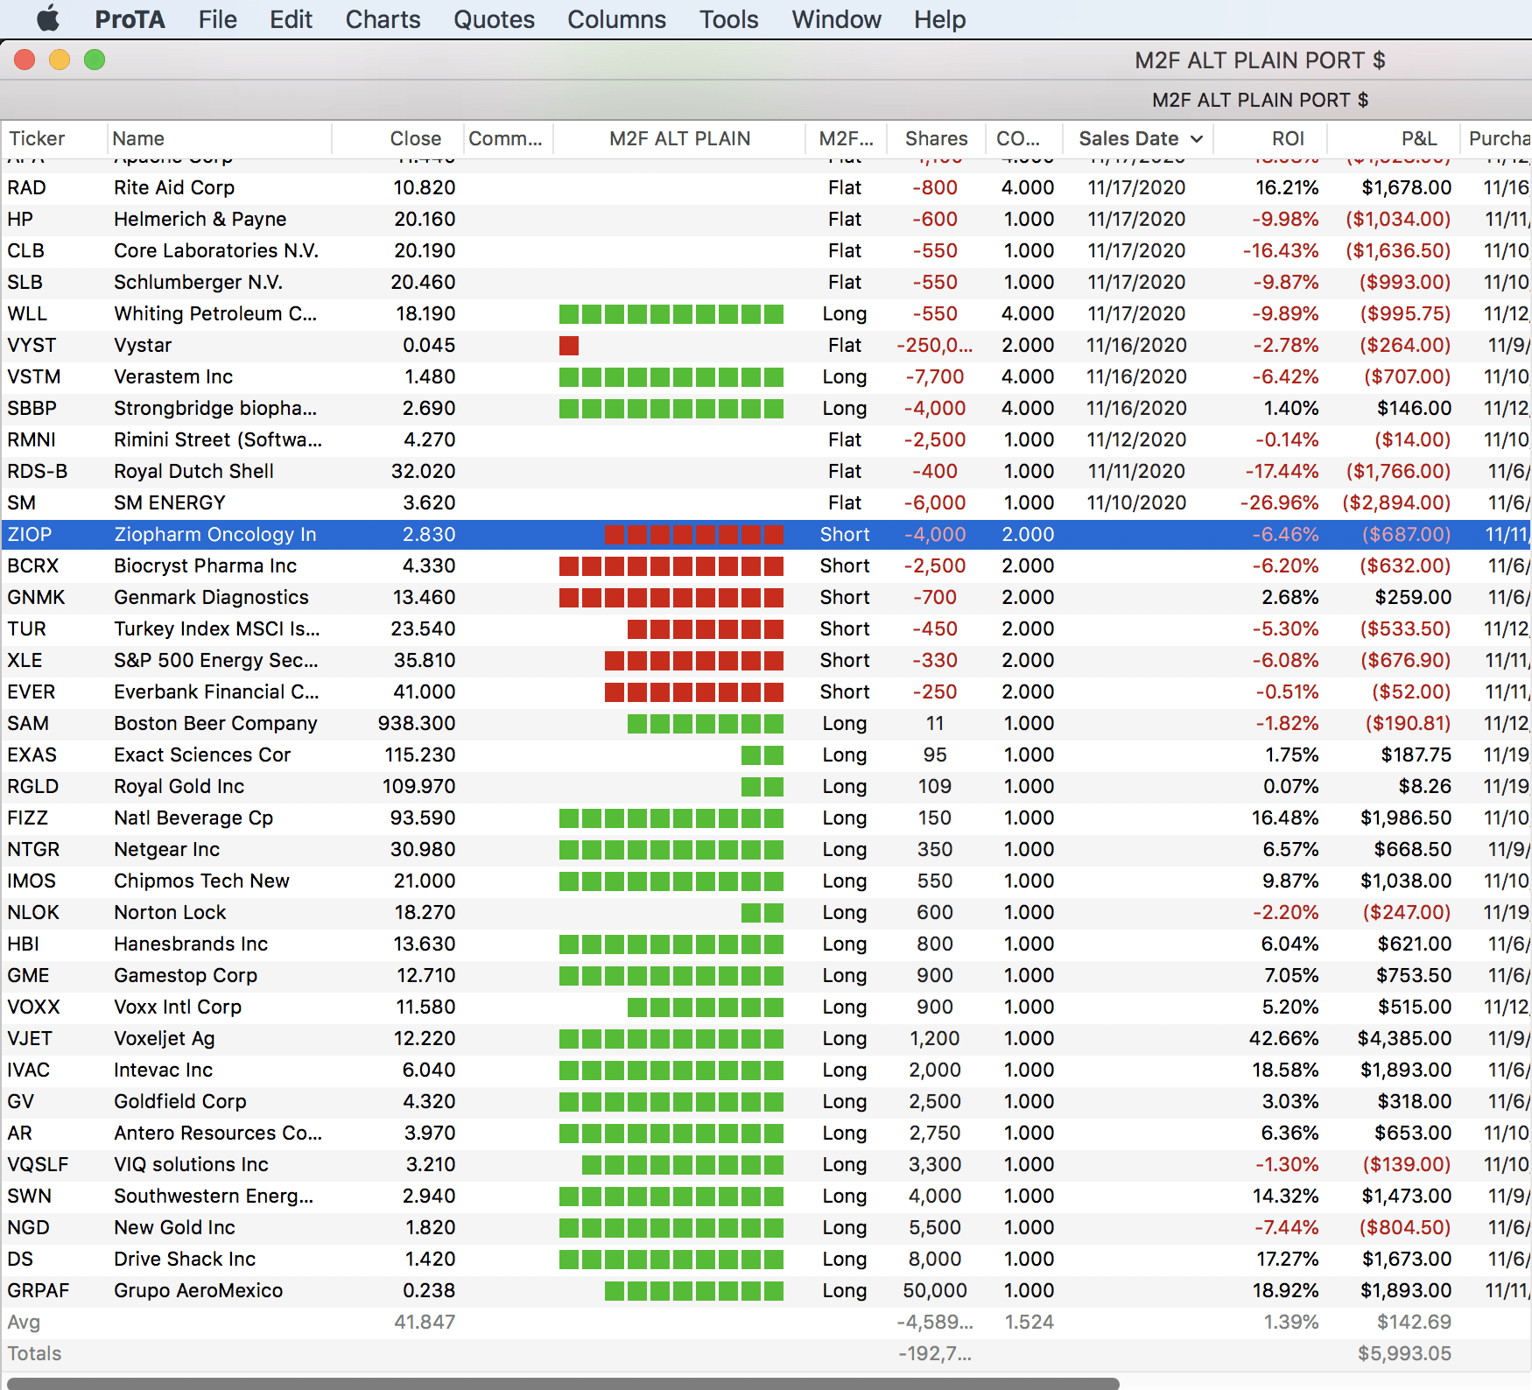
Task: Click the horizontal scrollbar at bottom
Action: pos(562,1383)
